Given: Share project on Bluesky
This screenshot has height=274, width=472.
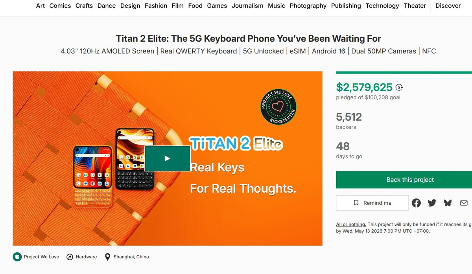Looking at the screenshot, I should 448,203.
